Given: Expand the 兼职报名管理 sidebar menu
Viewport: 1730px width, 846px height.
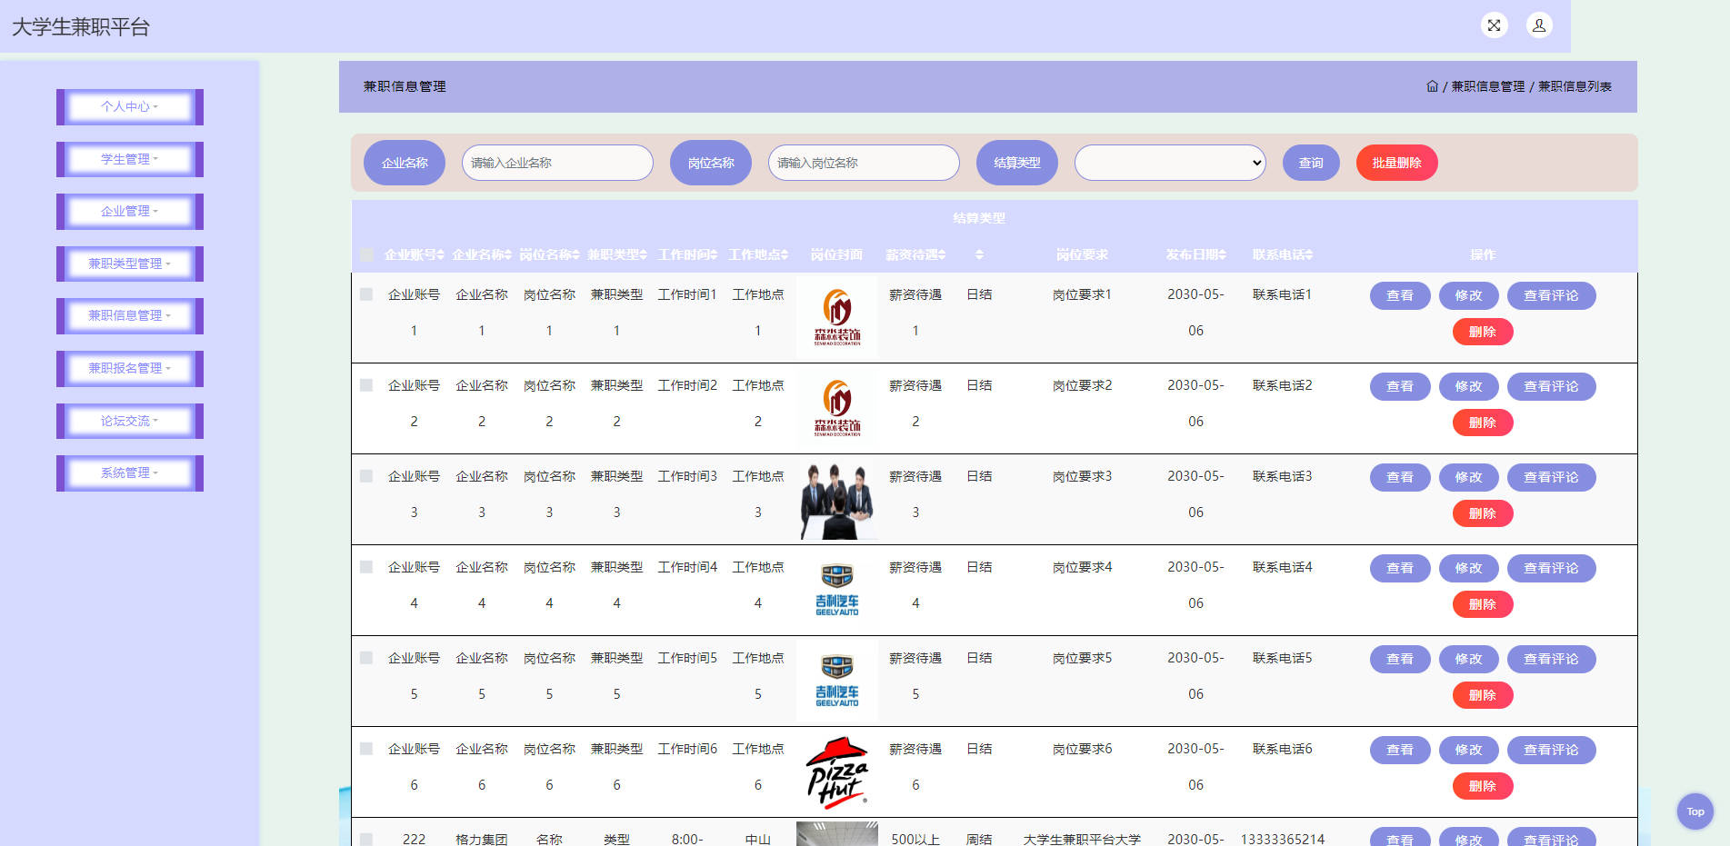Looking at the screenshot, I should [129, 369].
